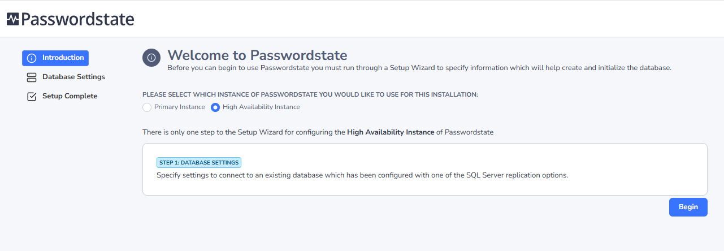Click the Setup Complete checkmark icon
Screen dimensions: 724x251
click(32, 96)
